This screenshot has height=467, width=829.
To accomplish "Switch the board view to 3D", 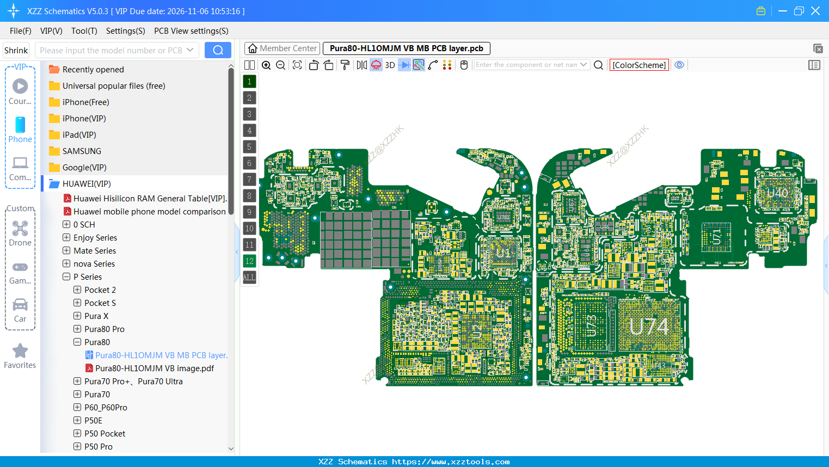I will tap(390, 65).
